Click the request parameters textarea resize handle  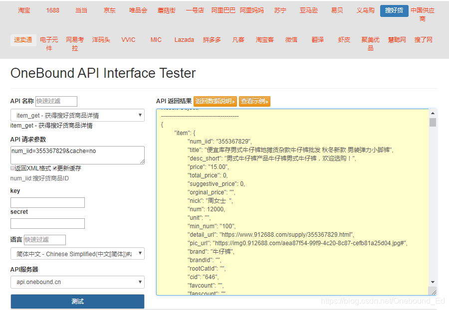pos(142,162)
